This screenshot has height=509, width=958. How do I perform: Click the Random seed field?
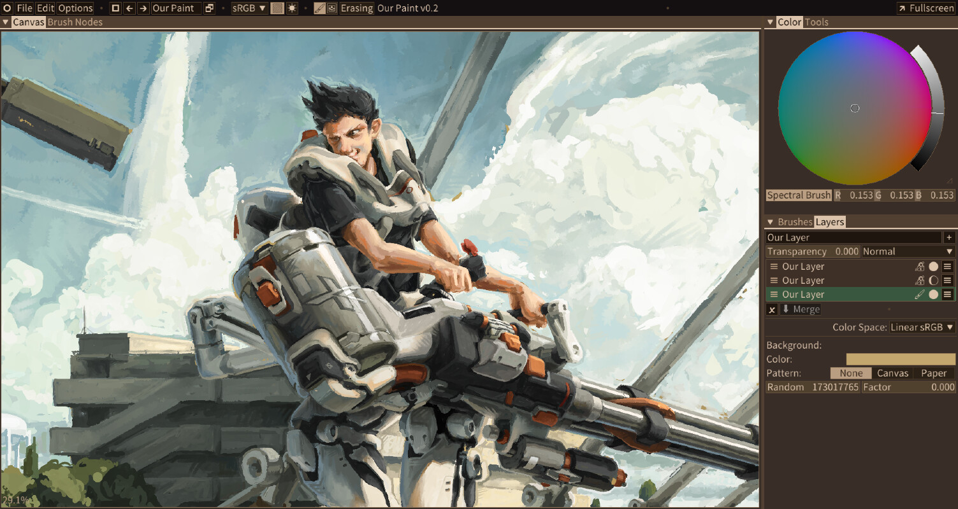[813, 387]
